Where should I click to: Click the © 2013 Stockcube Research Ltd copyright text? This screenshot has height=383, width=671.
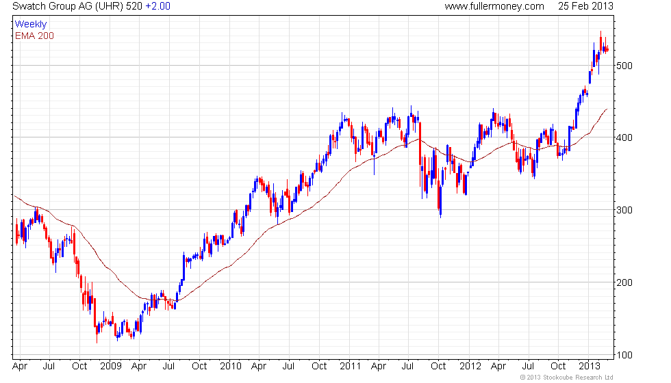[567, 378]
